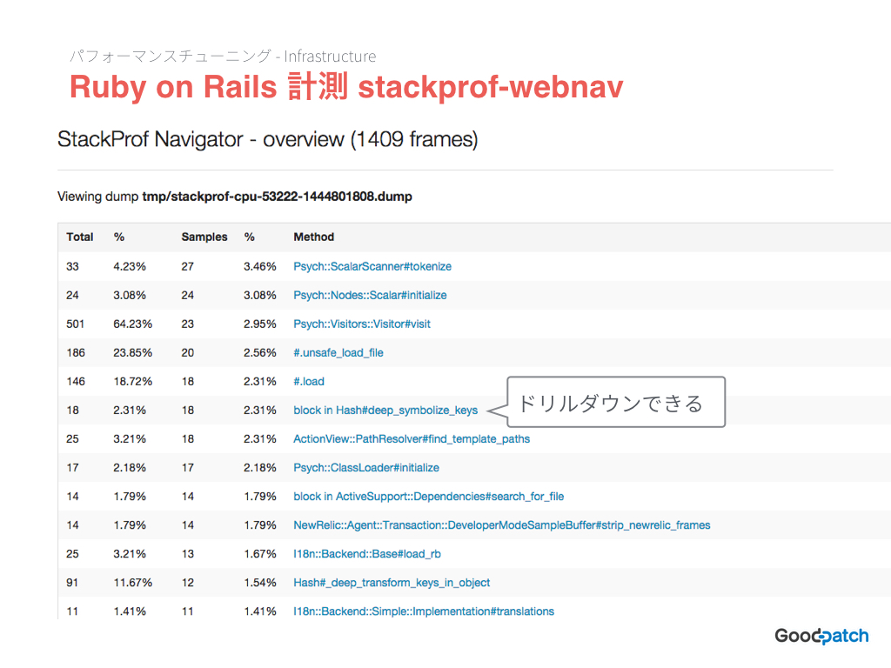Click the 2.18% total percentage cell
The width and height of the screenshot is (891, 668).
(130, 467)
